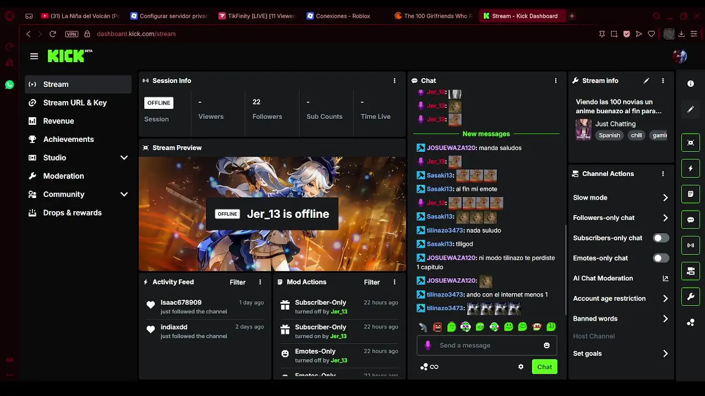
Task: Click Isaac678909 follow entry
Action: [x=205, y=307]
